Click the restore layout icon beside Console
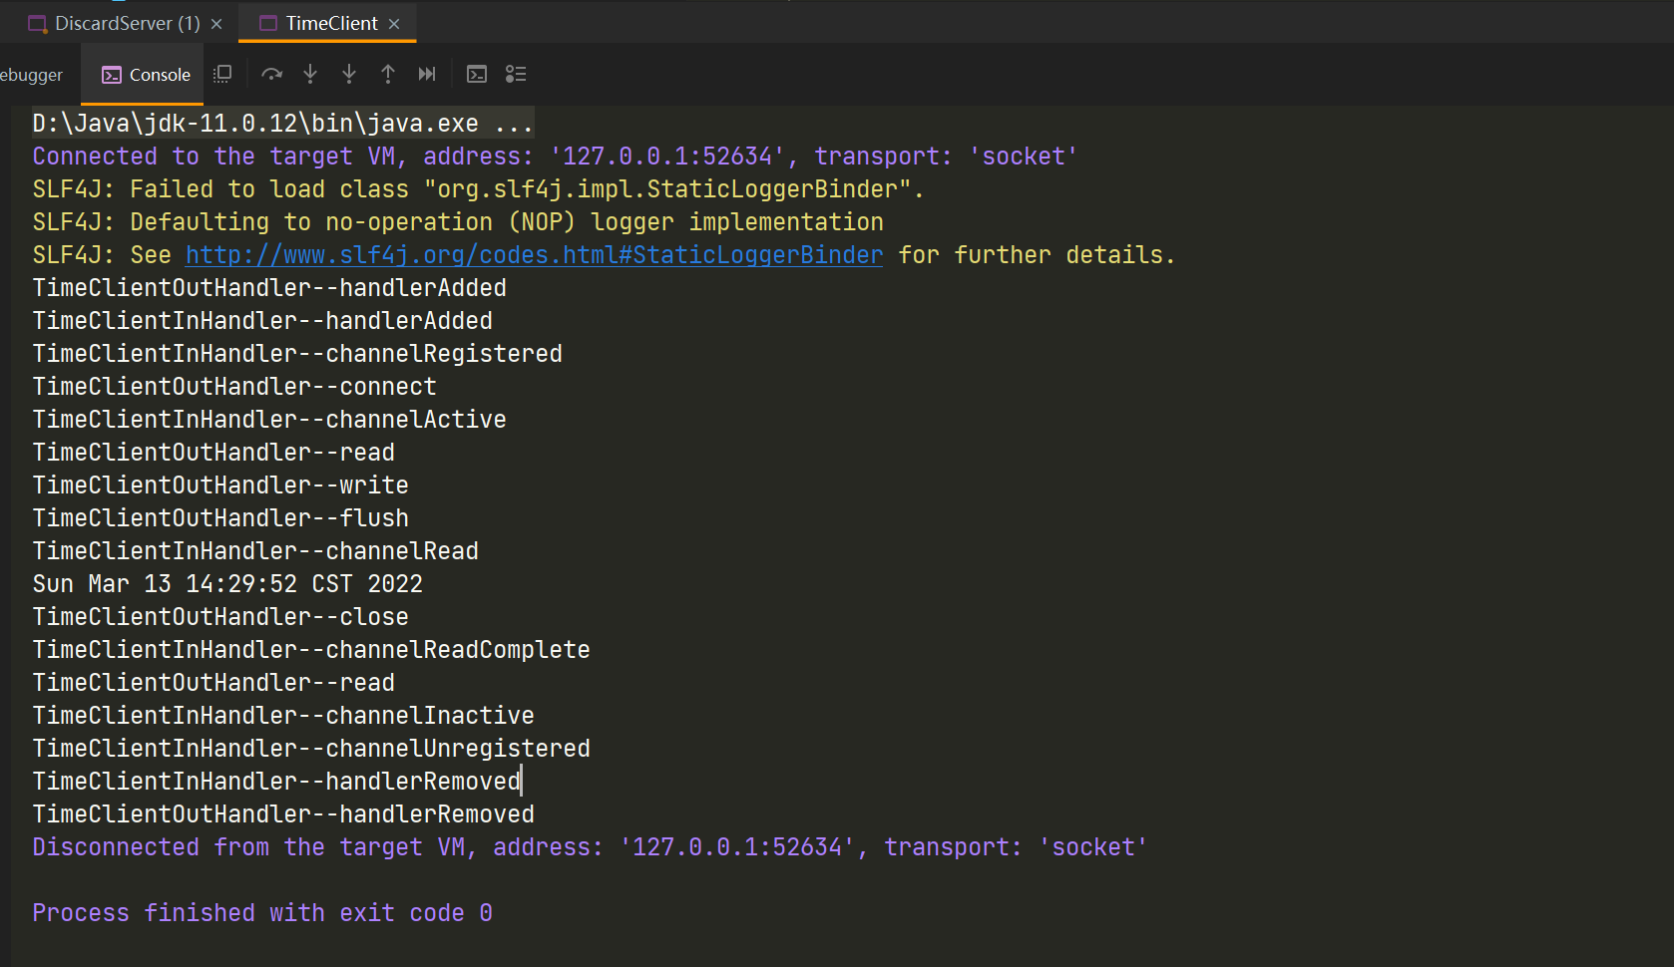 (x=222, y=74)
